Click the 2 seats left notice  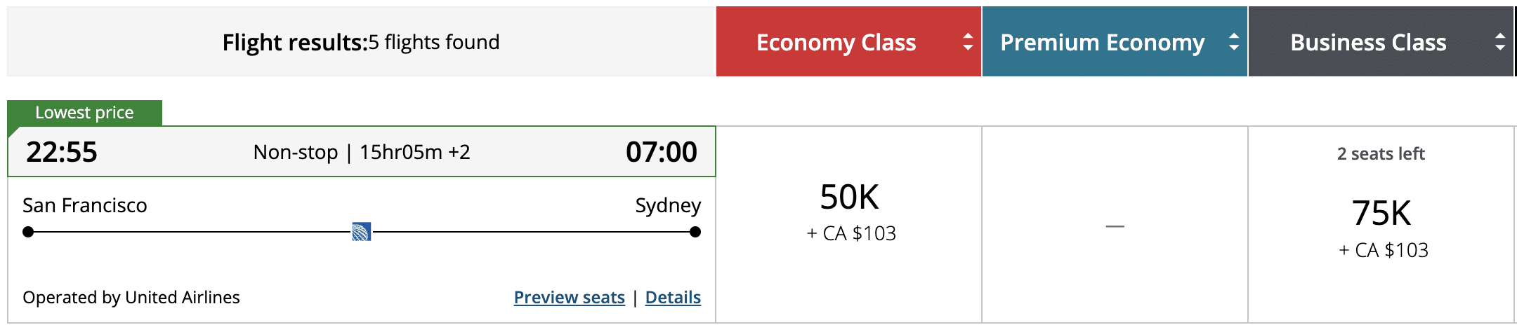click(x=1381, y=154)
